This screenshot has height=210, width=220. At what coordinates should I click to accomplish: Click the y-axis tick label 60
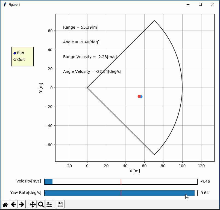point(50,31)
